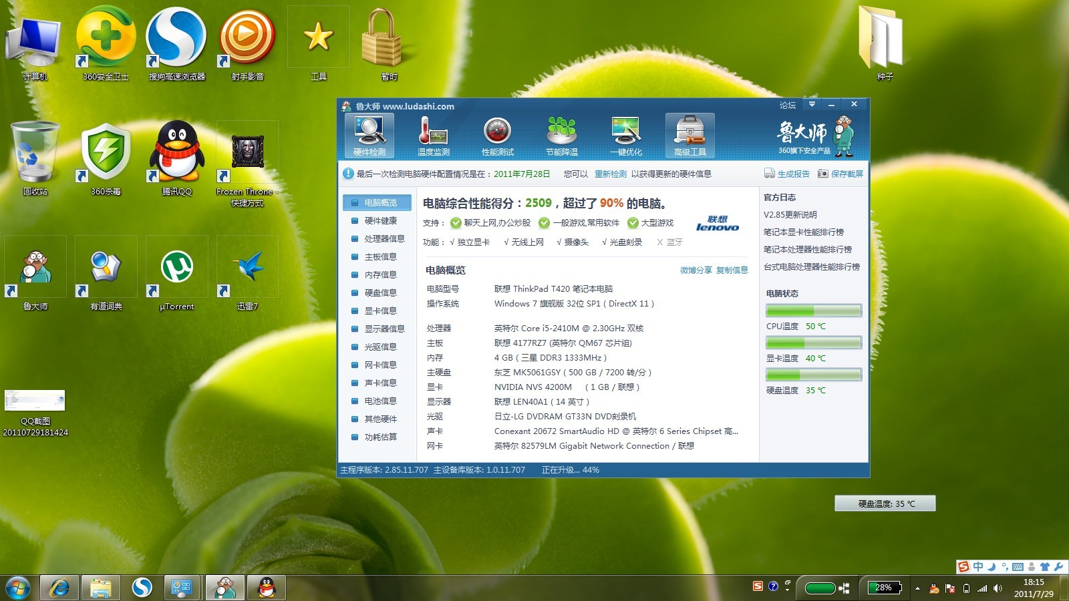Open the Frozen Throne shortcut icon

point(247,164)
